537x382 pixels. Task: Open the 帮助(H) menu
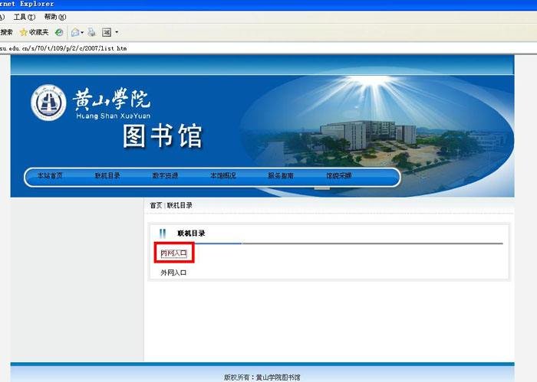click(54, 17)
